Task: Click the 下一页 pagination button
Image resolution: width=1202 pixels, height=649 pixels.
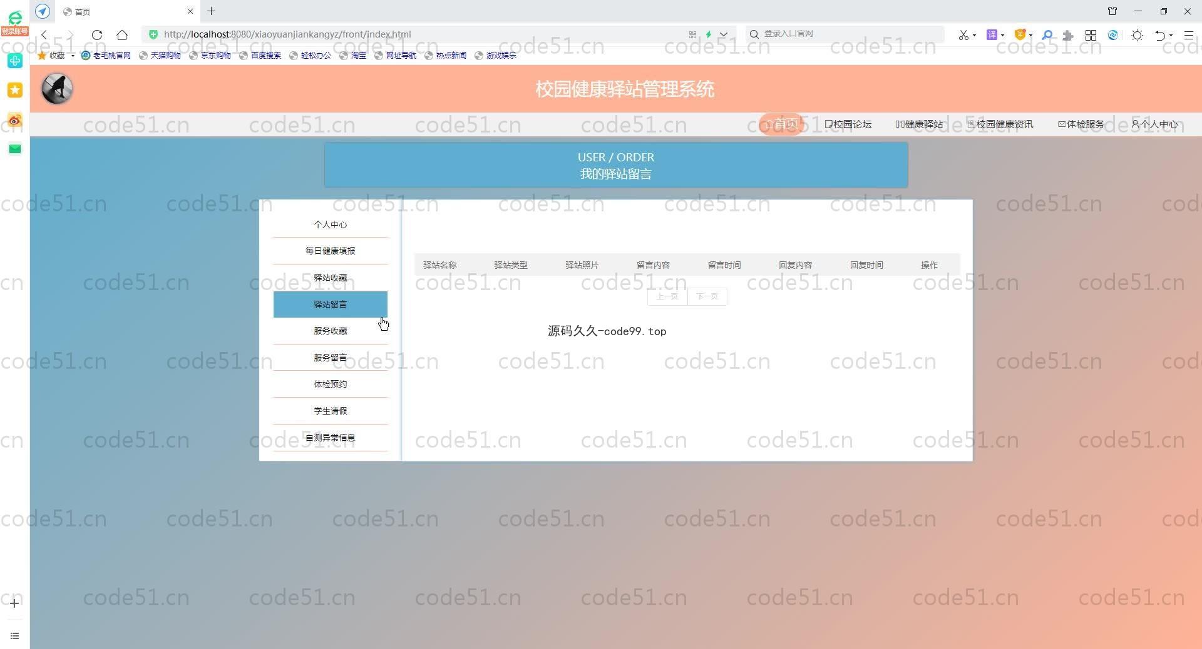Action: 707,296
